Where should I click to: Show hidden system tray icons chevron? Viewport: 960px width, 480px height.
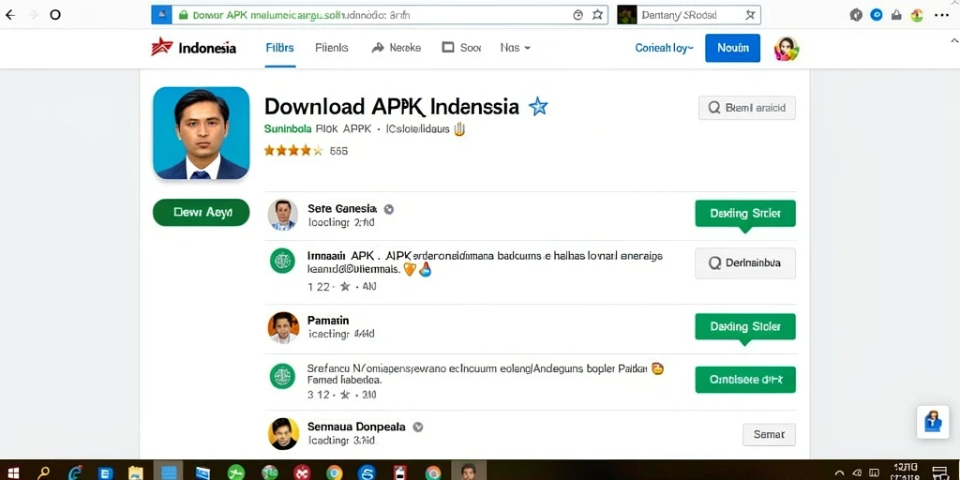(839, 472)
